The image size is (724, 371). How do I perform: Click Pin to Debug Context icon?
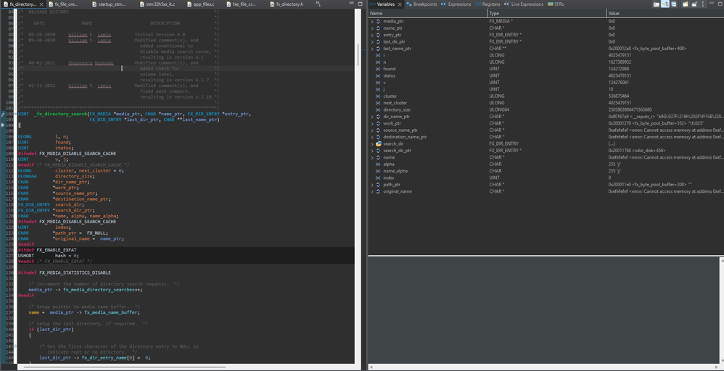pos(694,4)
